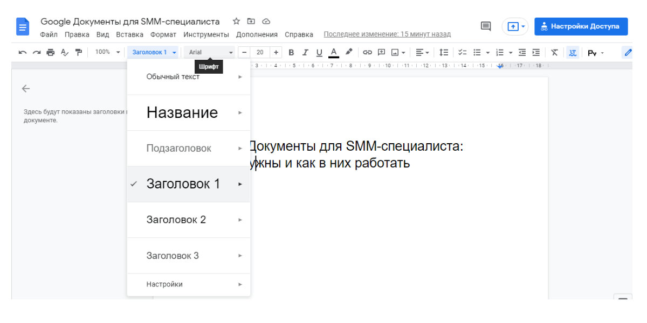Clear formatting with the crossed-T icon

(554, 52)
